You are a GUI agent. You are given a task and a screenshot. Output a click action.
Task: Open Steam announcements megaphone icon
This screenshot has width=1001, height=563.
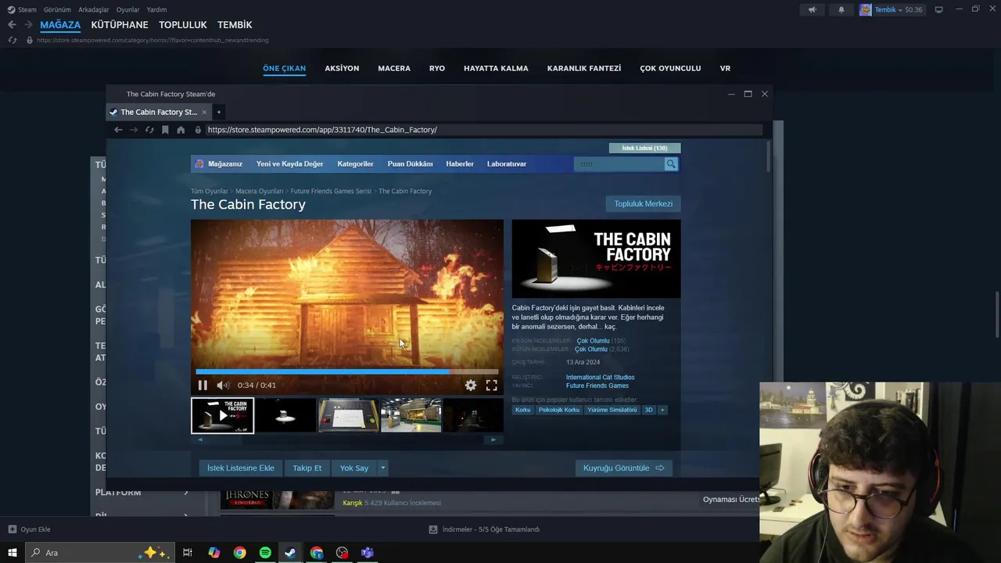click(812, 9)
